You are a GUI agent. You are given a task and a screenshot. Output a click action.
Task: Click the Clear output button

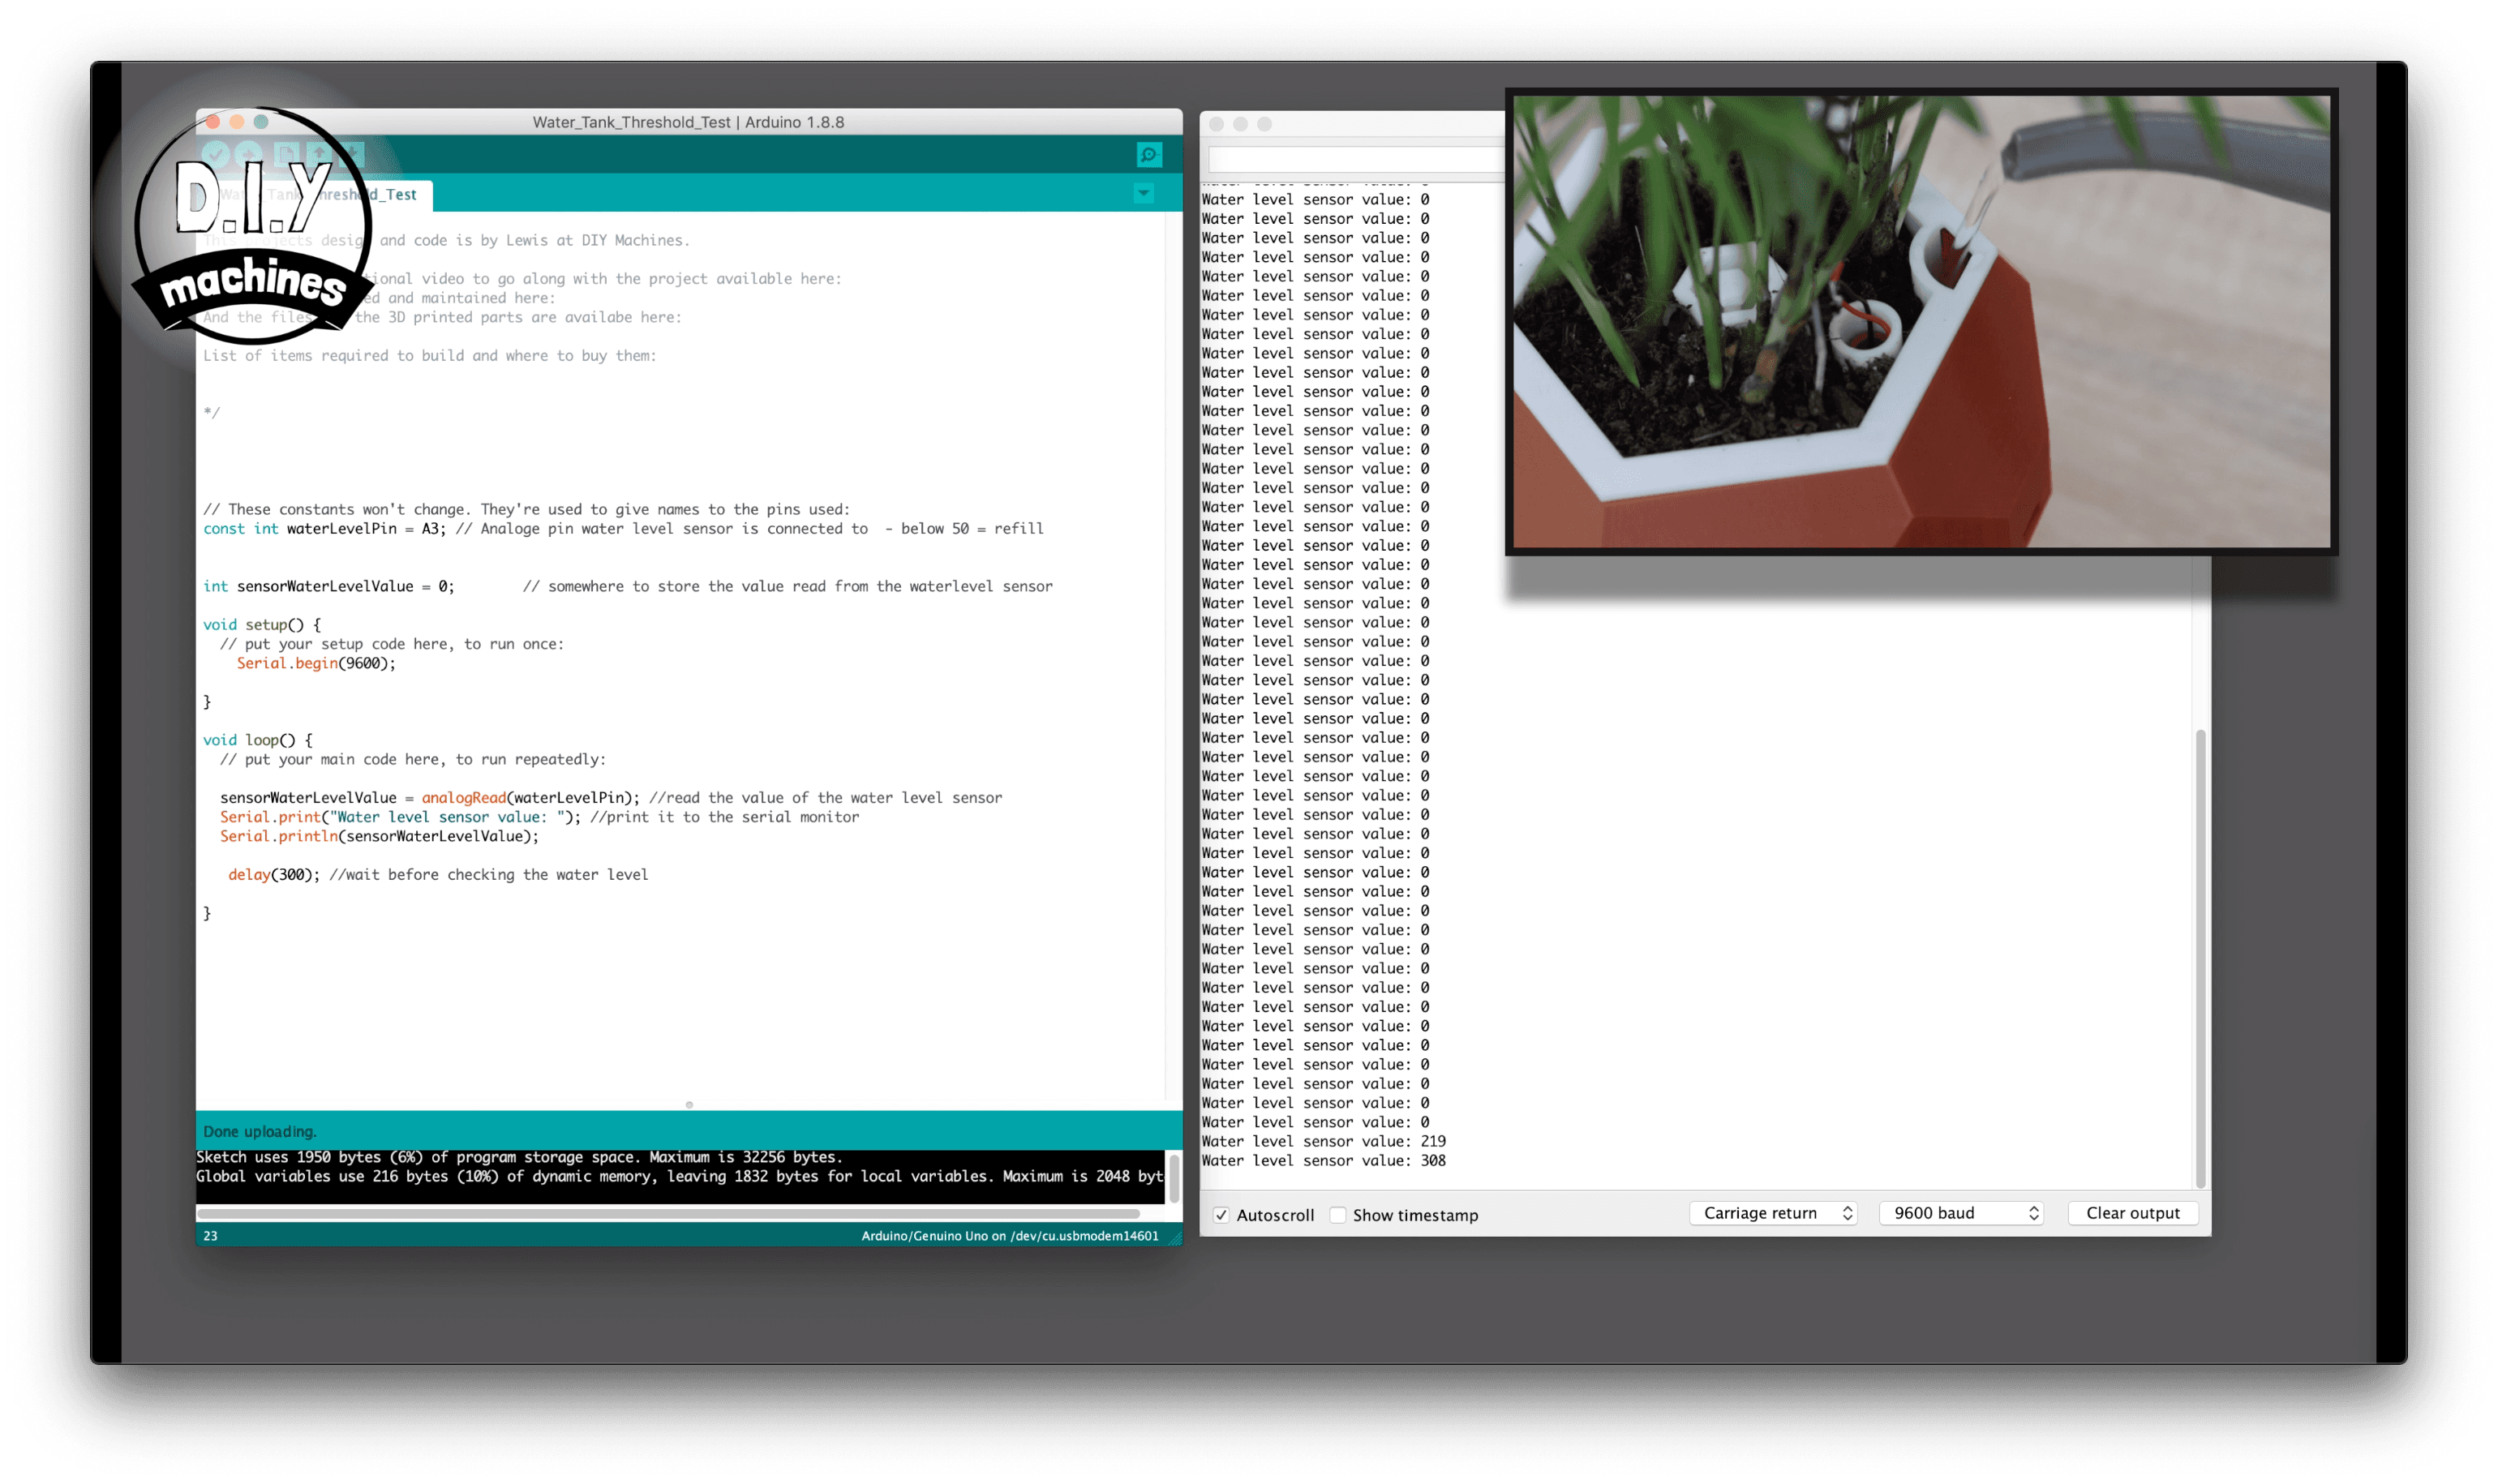point(2132,1213)
